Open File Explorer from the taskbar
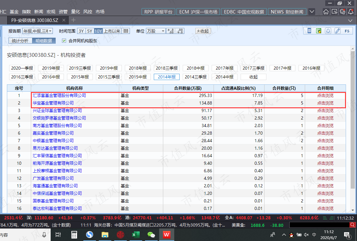This screenshot has height=241, width=357. (x=105, y=235)
